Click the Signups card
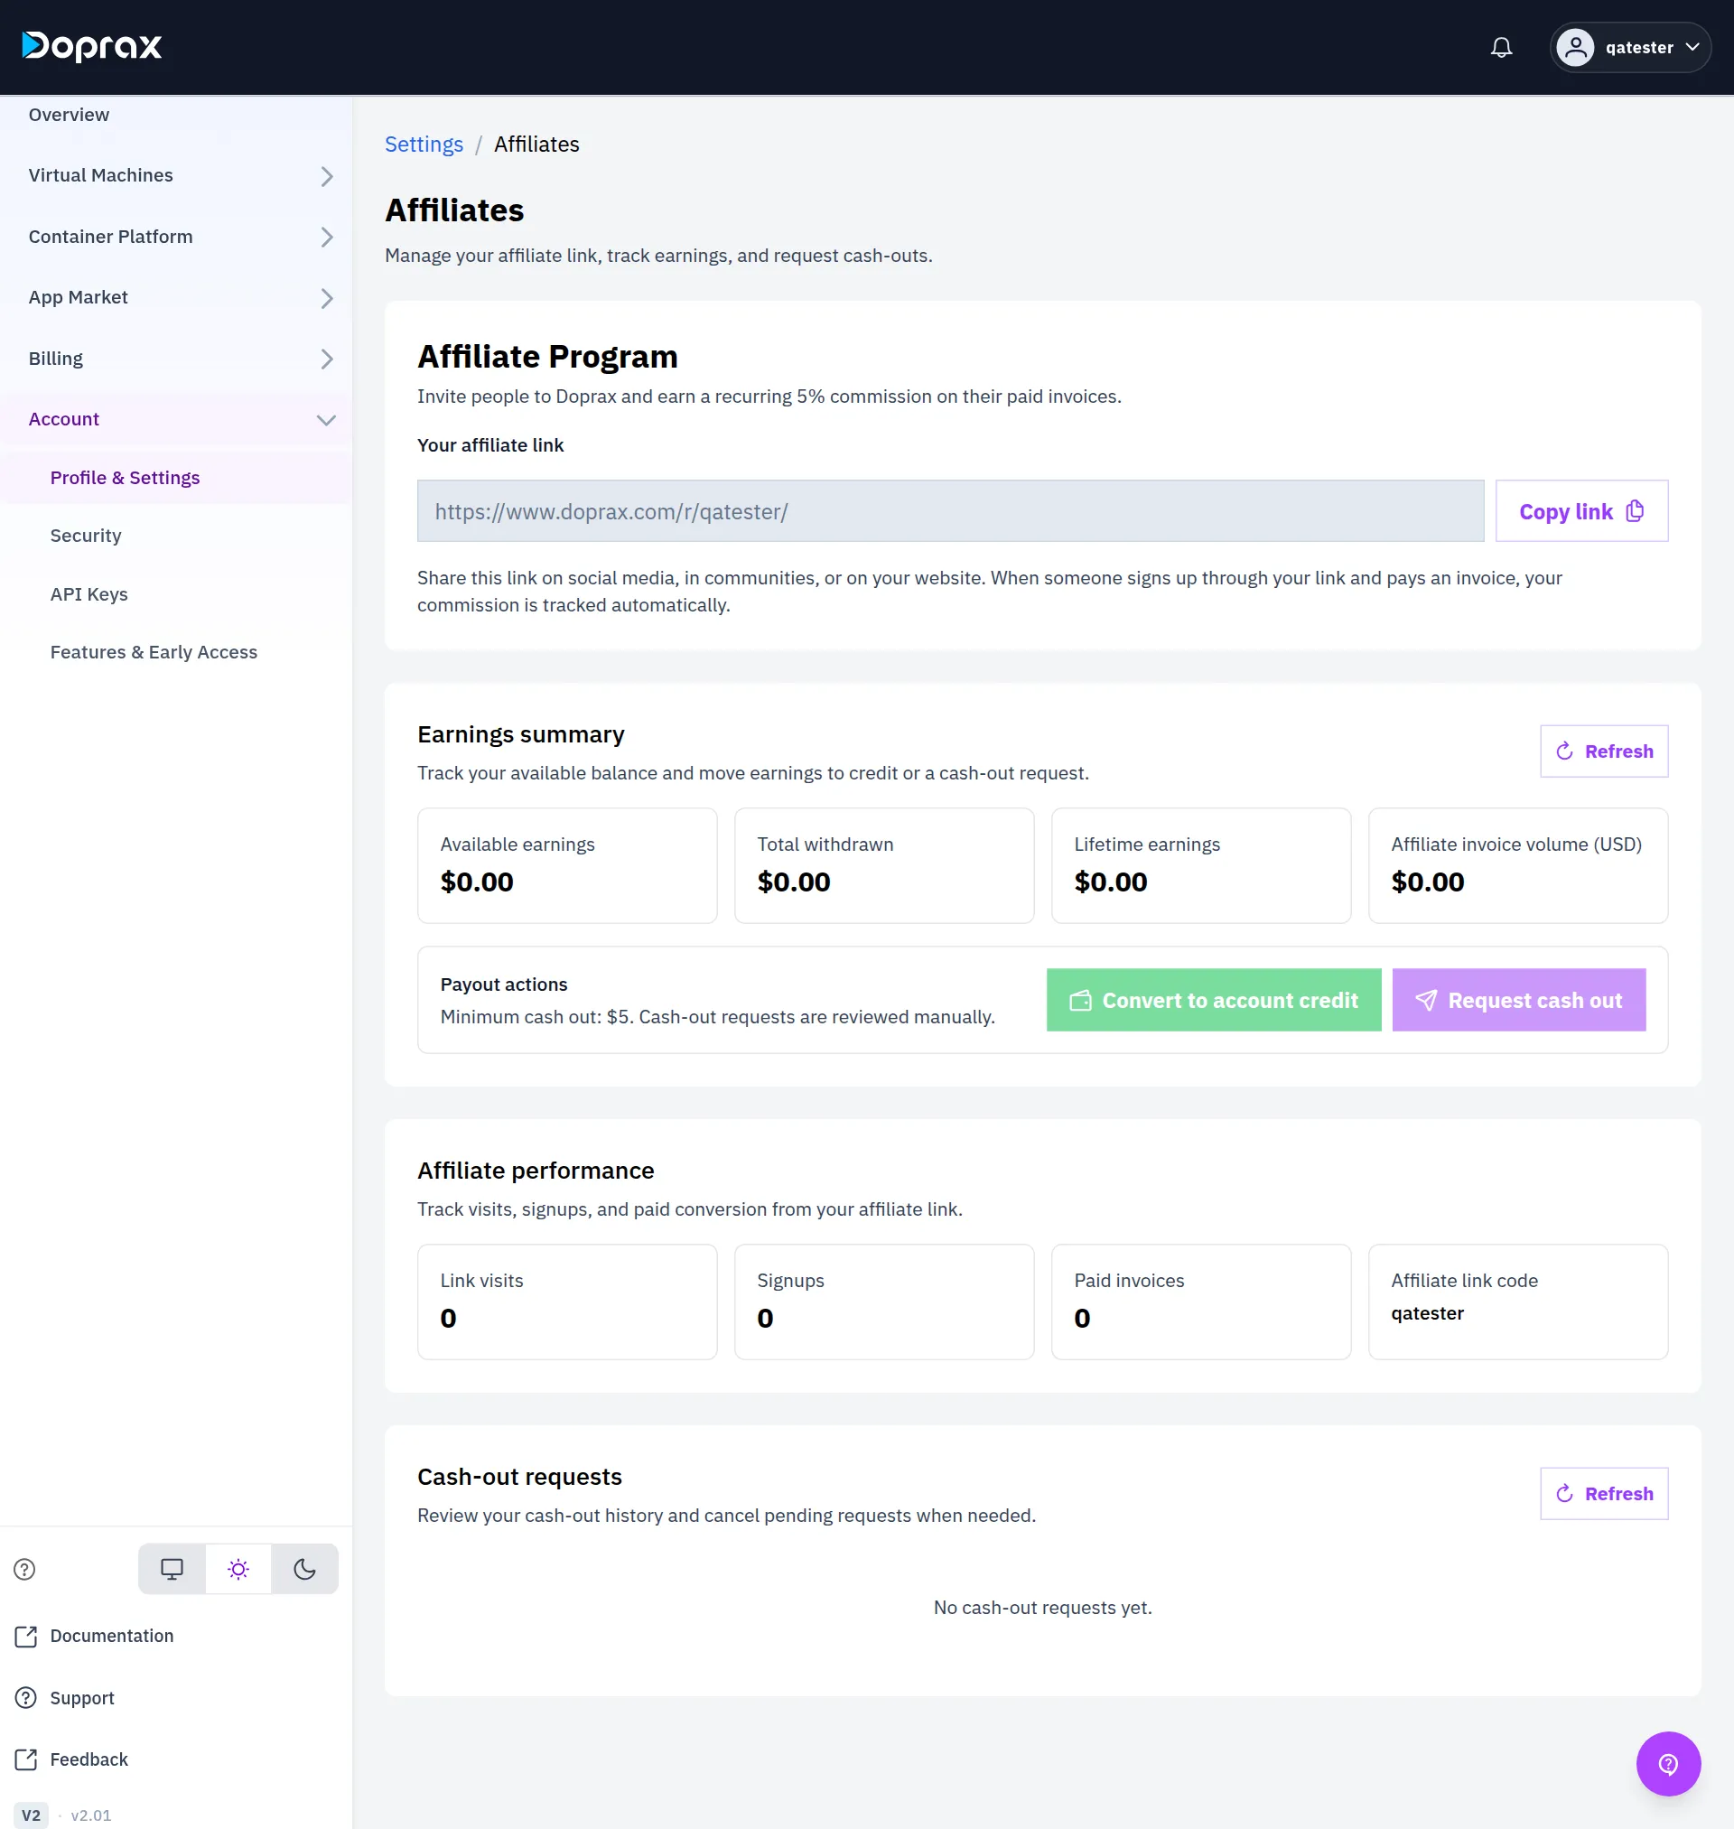1734x1829 pixels. pos(883,1302)
